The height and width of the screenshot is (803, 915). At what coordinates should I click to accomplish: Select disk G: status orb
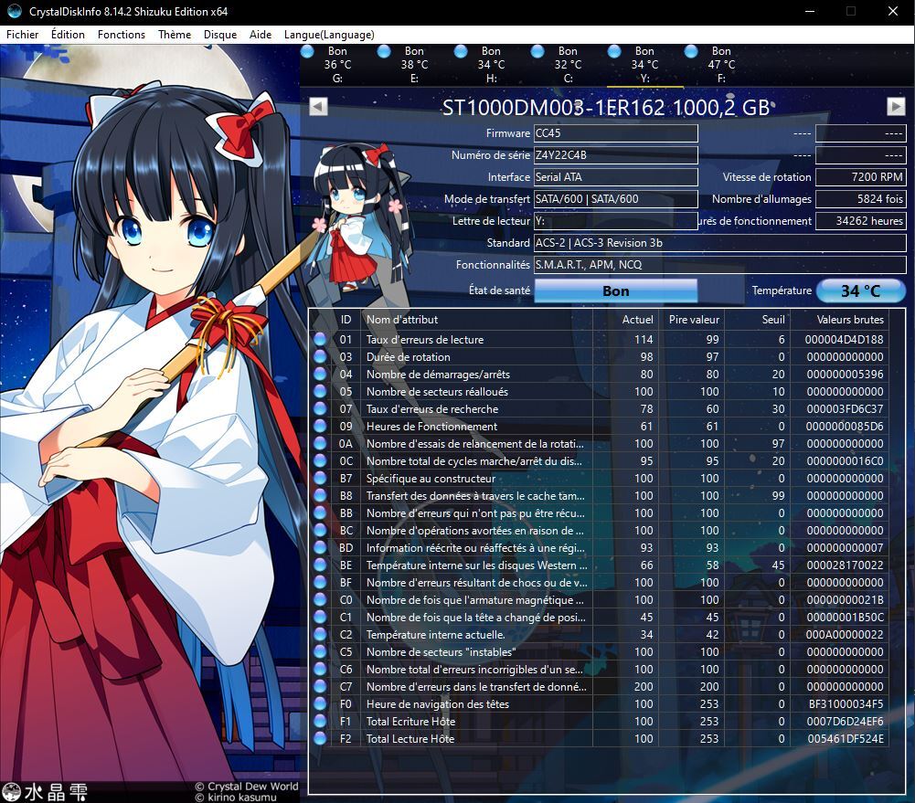(307, 51)
